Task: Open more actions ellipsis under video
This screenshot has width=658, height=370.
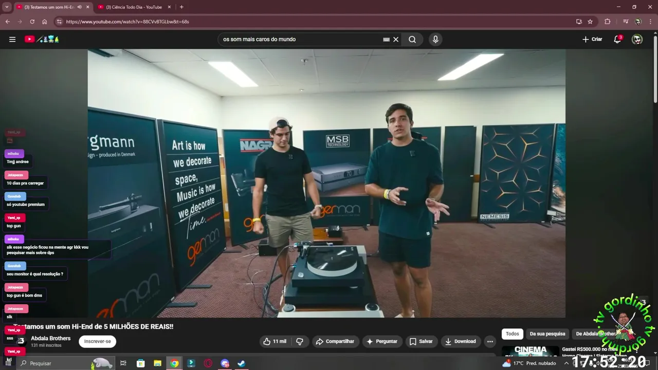Action: coord(490,341)
